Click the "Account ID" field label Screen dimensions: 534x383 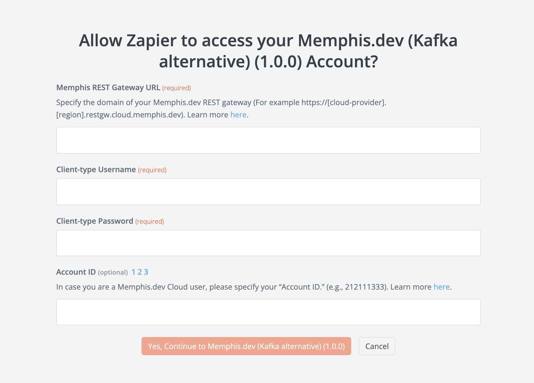click(x=76, y=272)
